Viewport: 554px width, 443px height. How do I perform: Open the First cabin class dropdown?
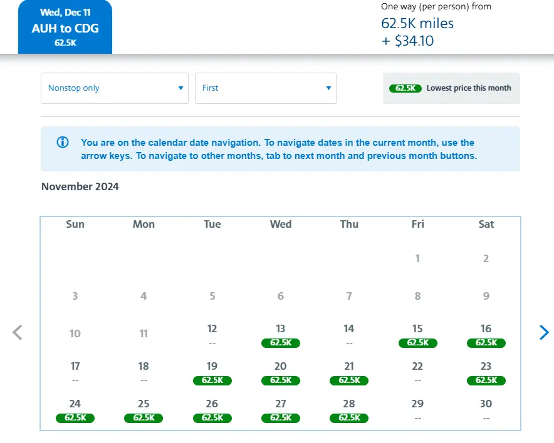click(x=265, y=88)
